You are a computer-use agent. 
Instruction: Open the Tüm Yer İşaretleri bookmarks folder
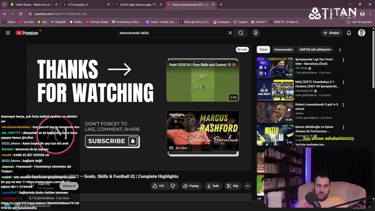(x=359, y=22)
